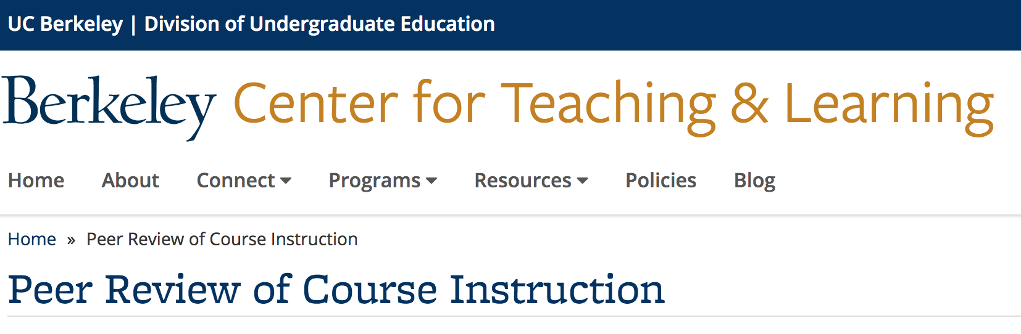Select the Connect label in the navigation
This screenshot has height=334, width=1021.
(236, 181)
